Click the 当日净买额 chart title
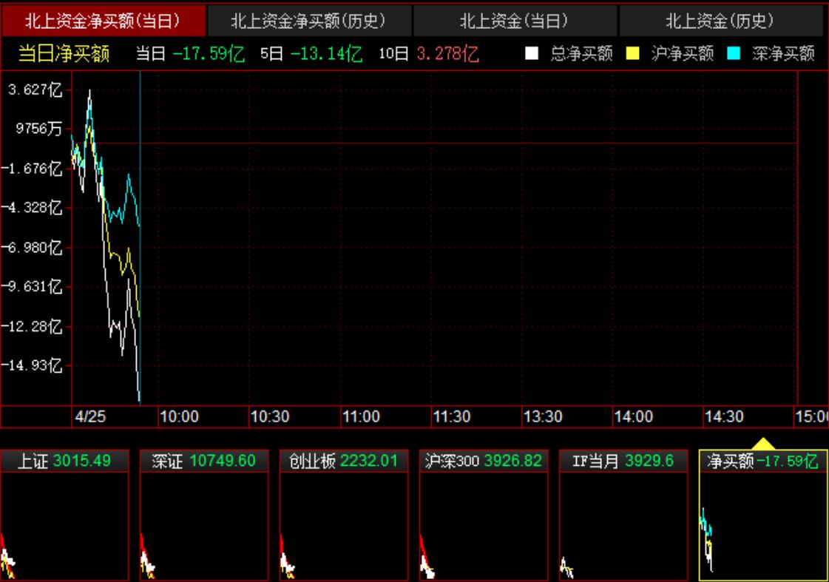The image size is (829, 582). [64, 53]
